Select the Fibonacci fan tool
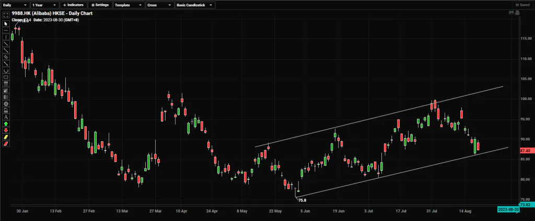Screen dimensions: 535x221 [6, 90]
